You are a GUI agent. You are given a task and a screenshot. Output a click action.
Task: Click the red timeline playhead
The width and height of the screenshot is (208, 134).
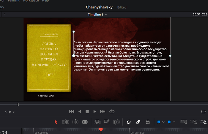click(101, 130)
